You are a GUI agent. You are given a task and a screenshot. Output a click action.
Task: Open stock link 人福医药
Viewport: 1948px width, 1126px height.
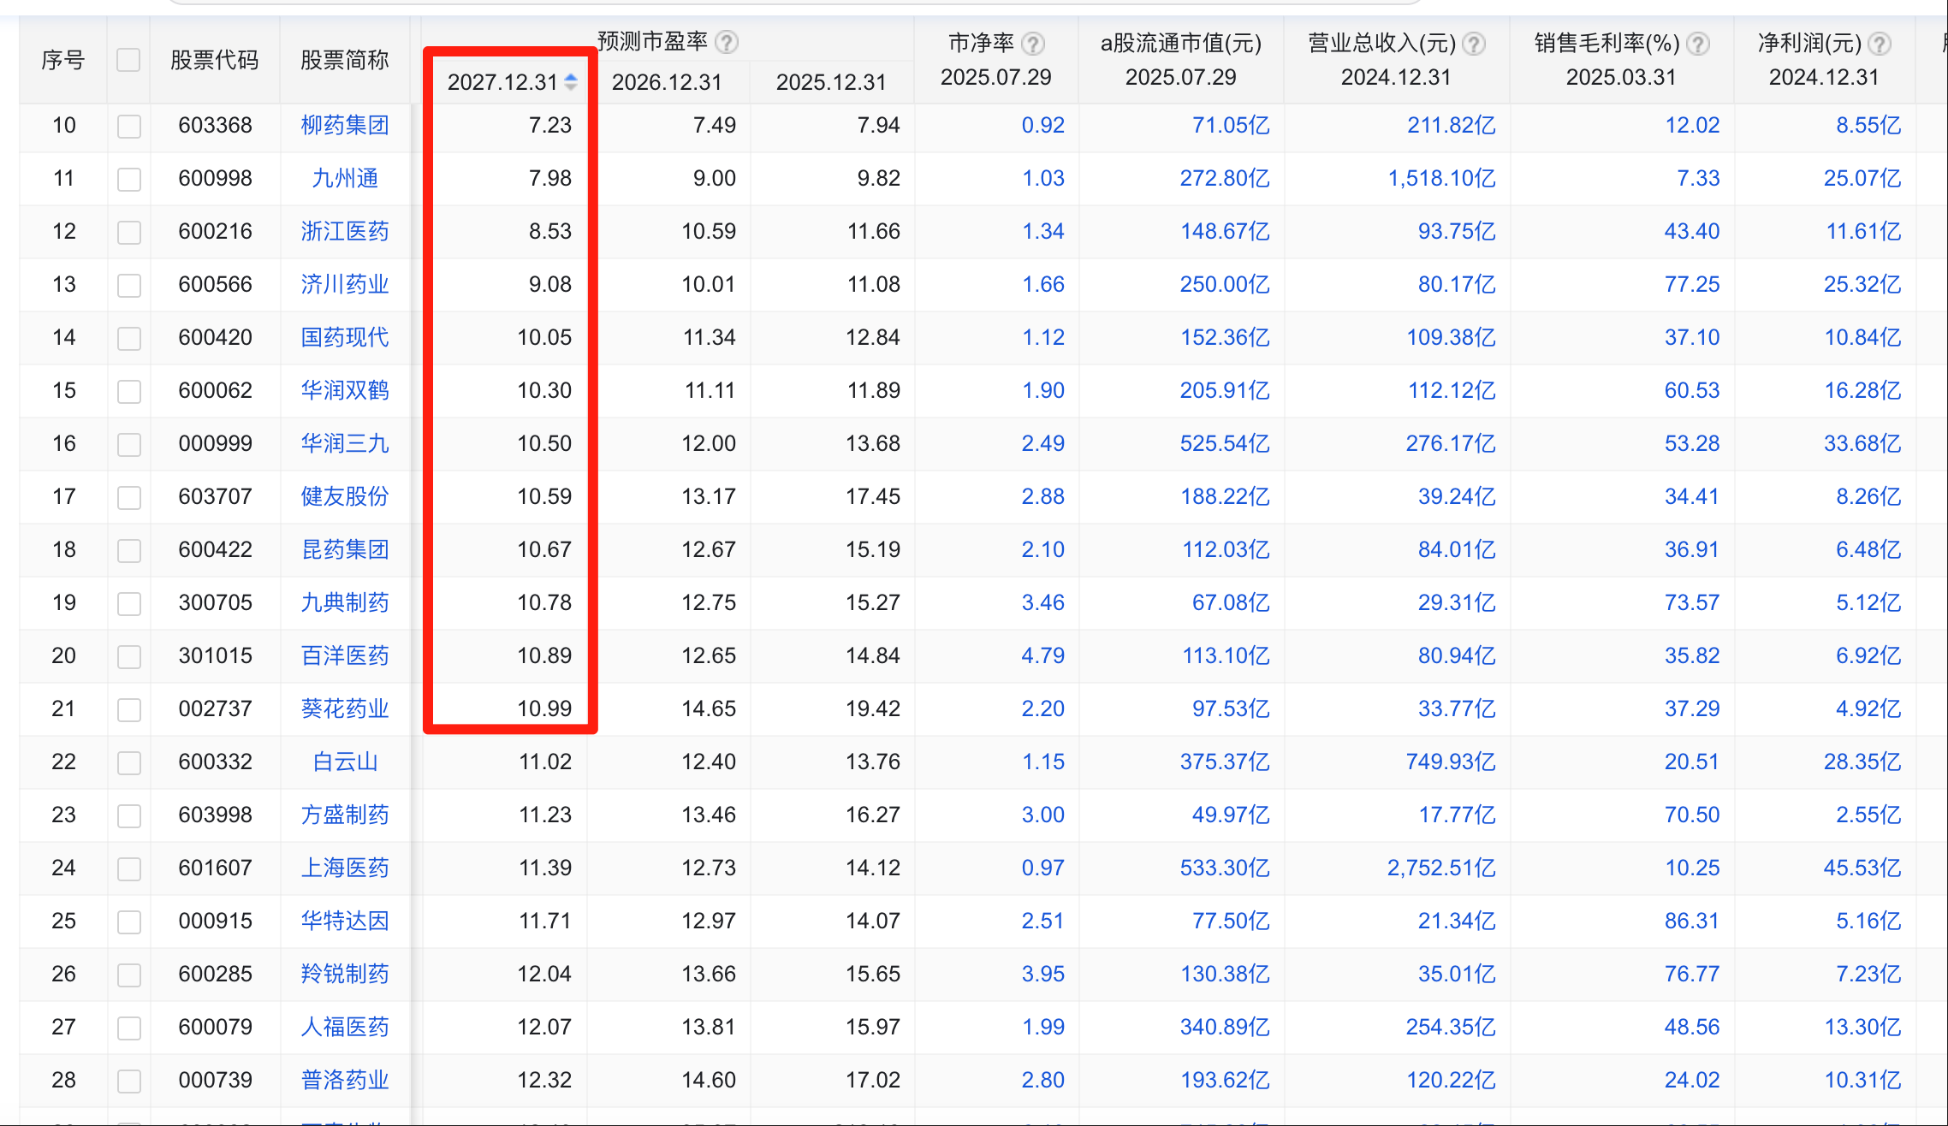pyautogui.click(x=345, y=1027)
